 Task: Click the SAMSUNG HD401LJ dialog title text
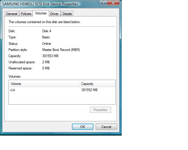tap(40, 4)
